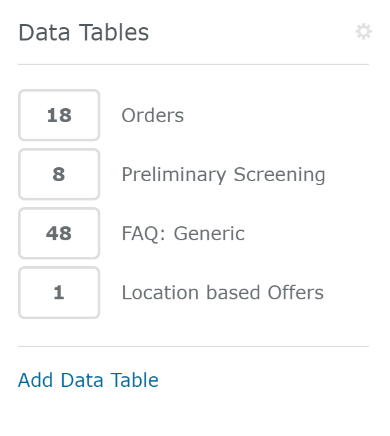Screen dimensions: 390x436
Task: Click the divider above Add Data Table
Action: pos(193,346)
